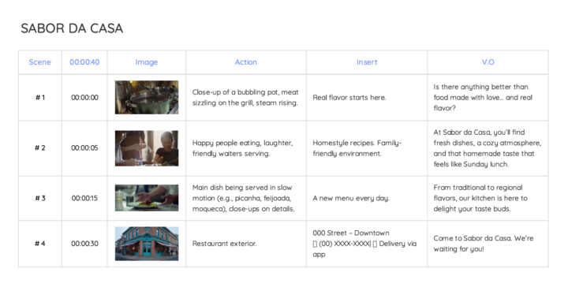
Task: Select the 00:00:05 timestamp cell
Action: 84,148
